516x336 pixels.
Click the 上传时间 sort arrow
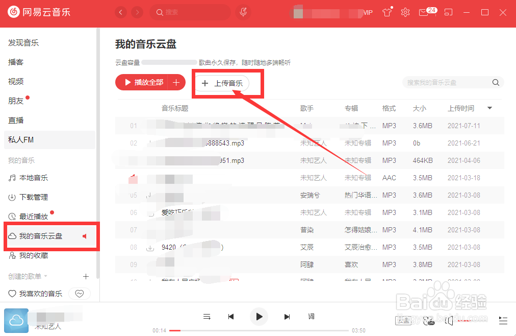[x=489, y=108]
